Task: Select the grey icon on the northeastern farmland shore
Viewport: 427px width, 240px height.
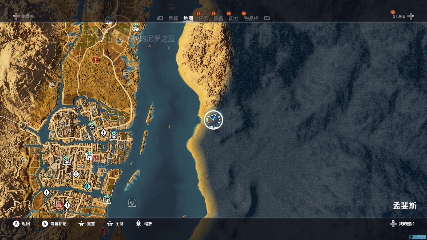Action: pyautogui.click(x=126, y=73)
